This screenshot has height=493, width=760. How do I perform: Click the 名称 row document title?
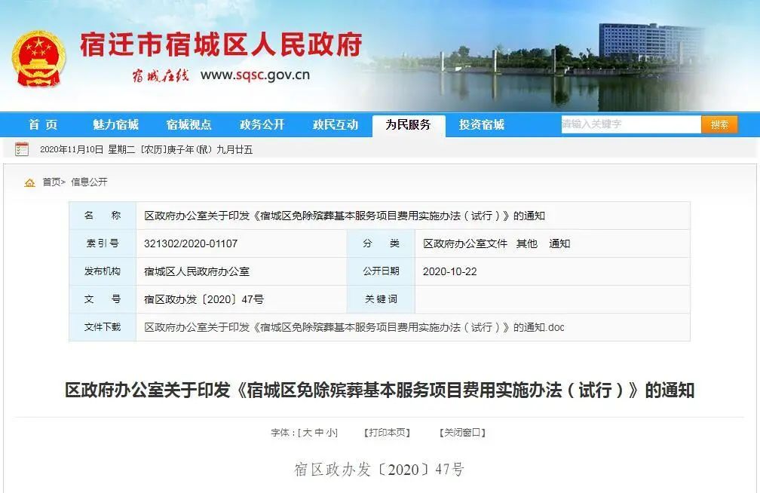(345, 216)
